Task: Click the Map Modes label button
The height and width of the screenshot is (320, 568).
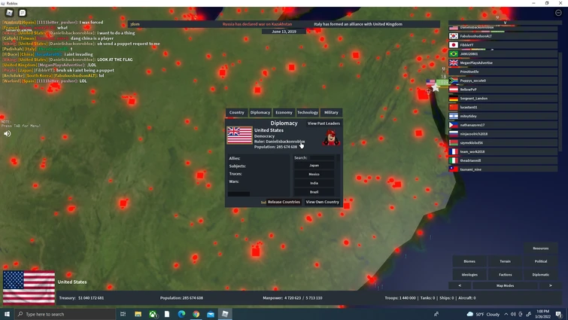Action: [x=505, y=285]
